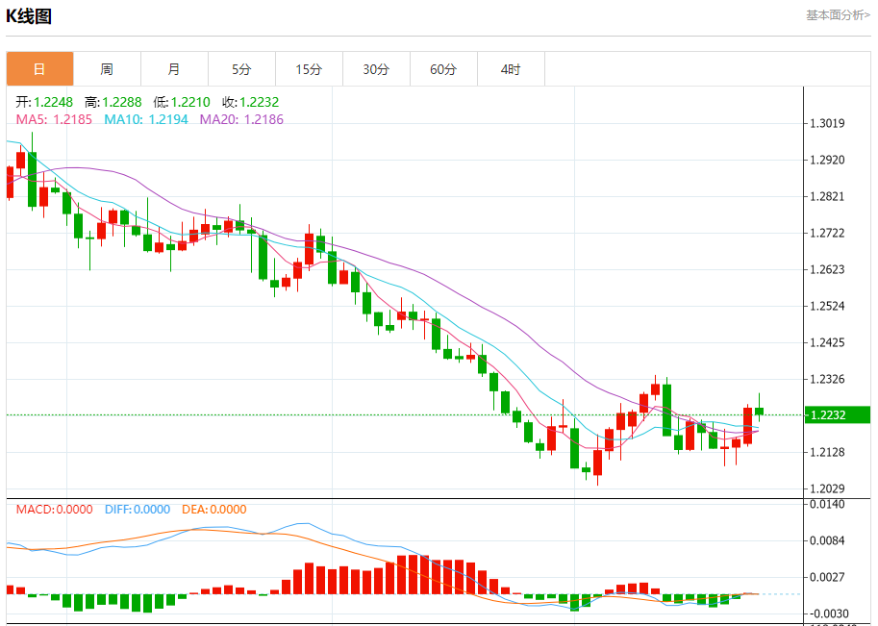Click the DIFF:0.0000 indicator label

(x=138, y=510)
